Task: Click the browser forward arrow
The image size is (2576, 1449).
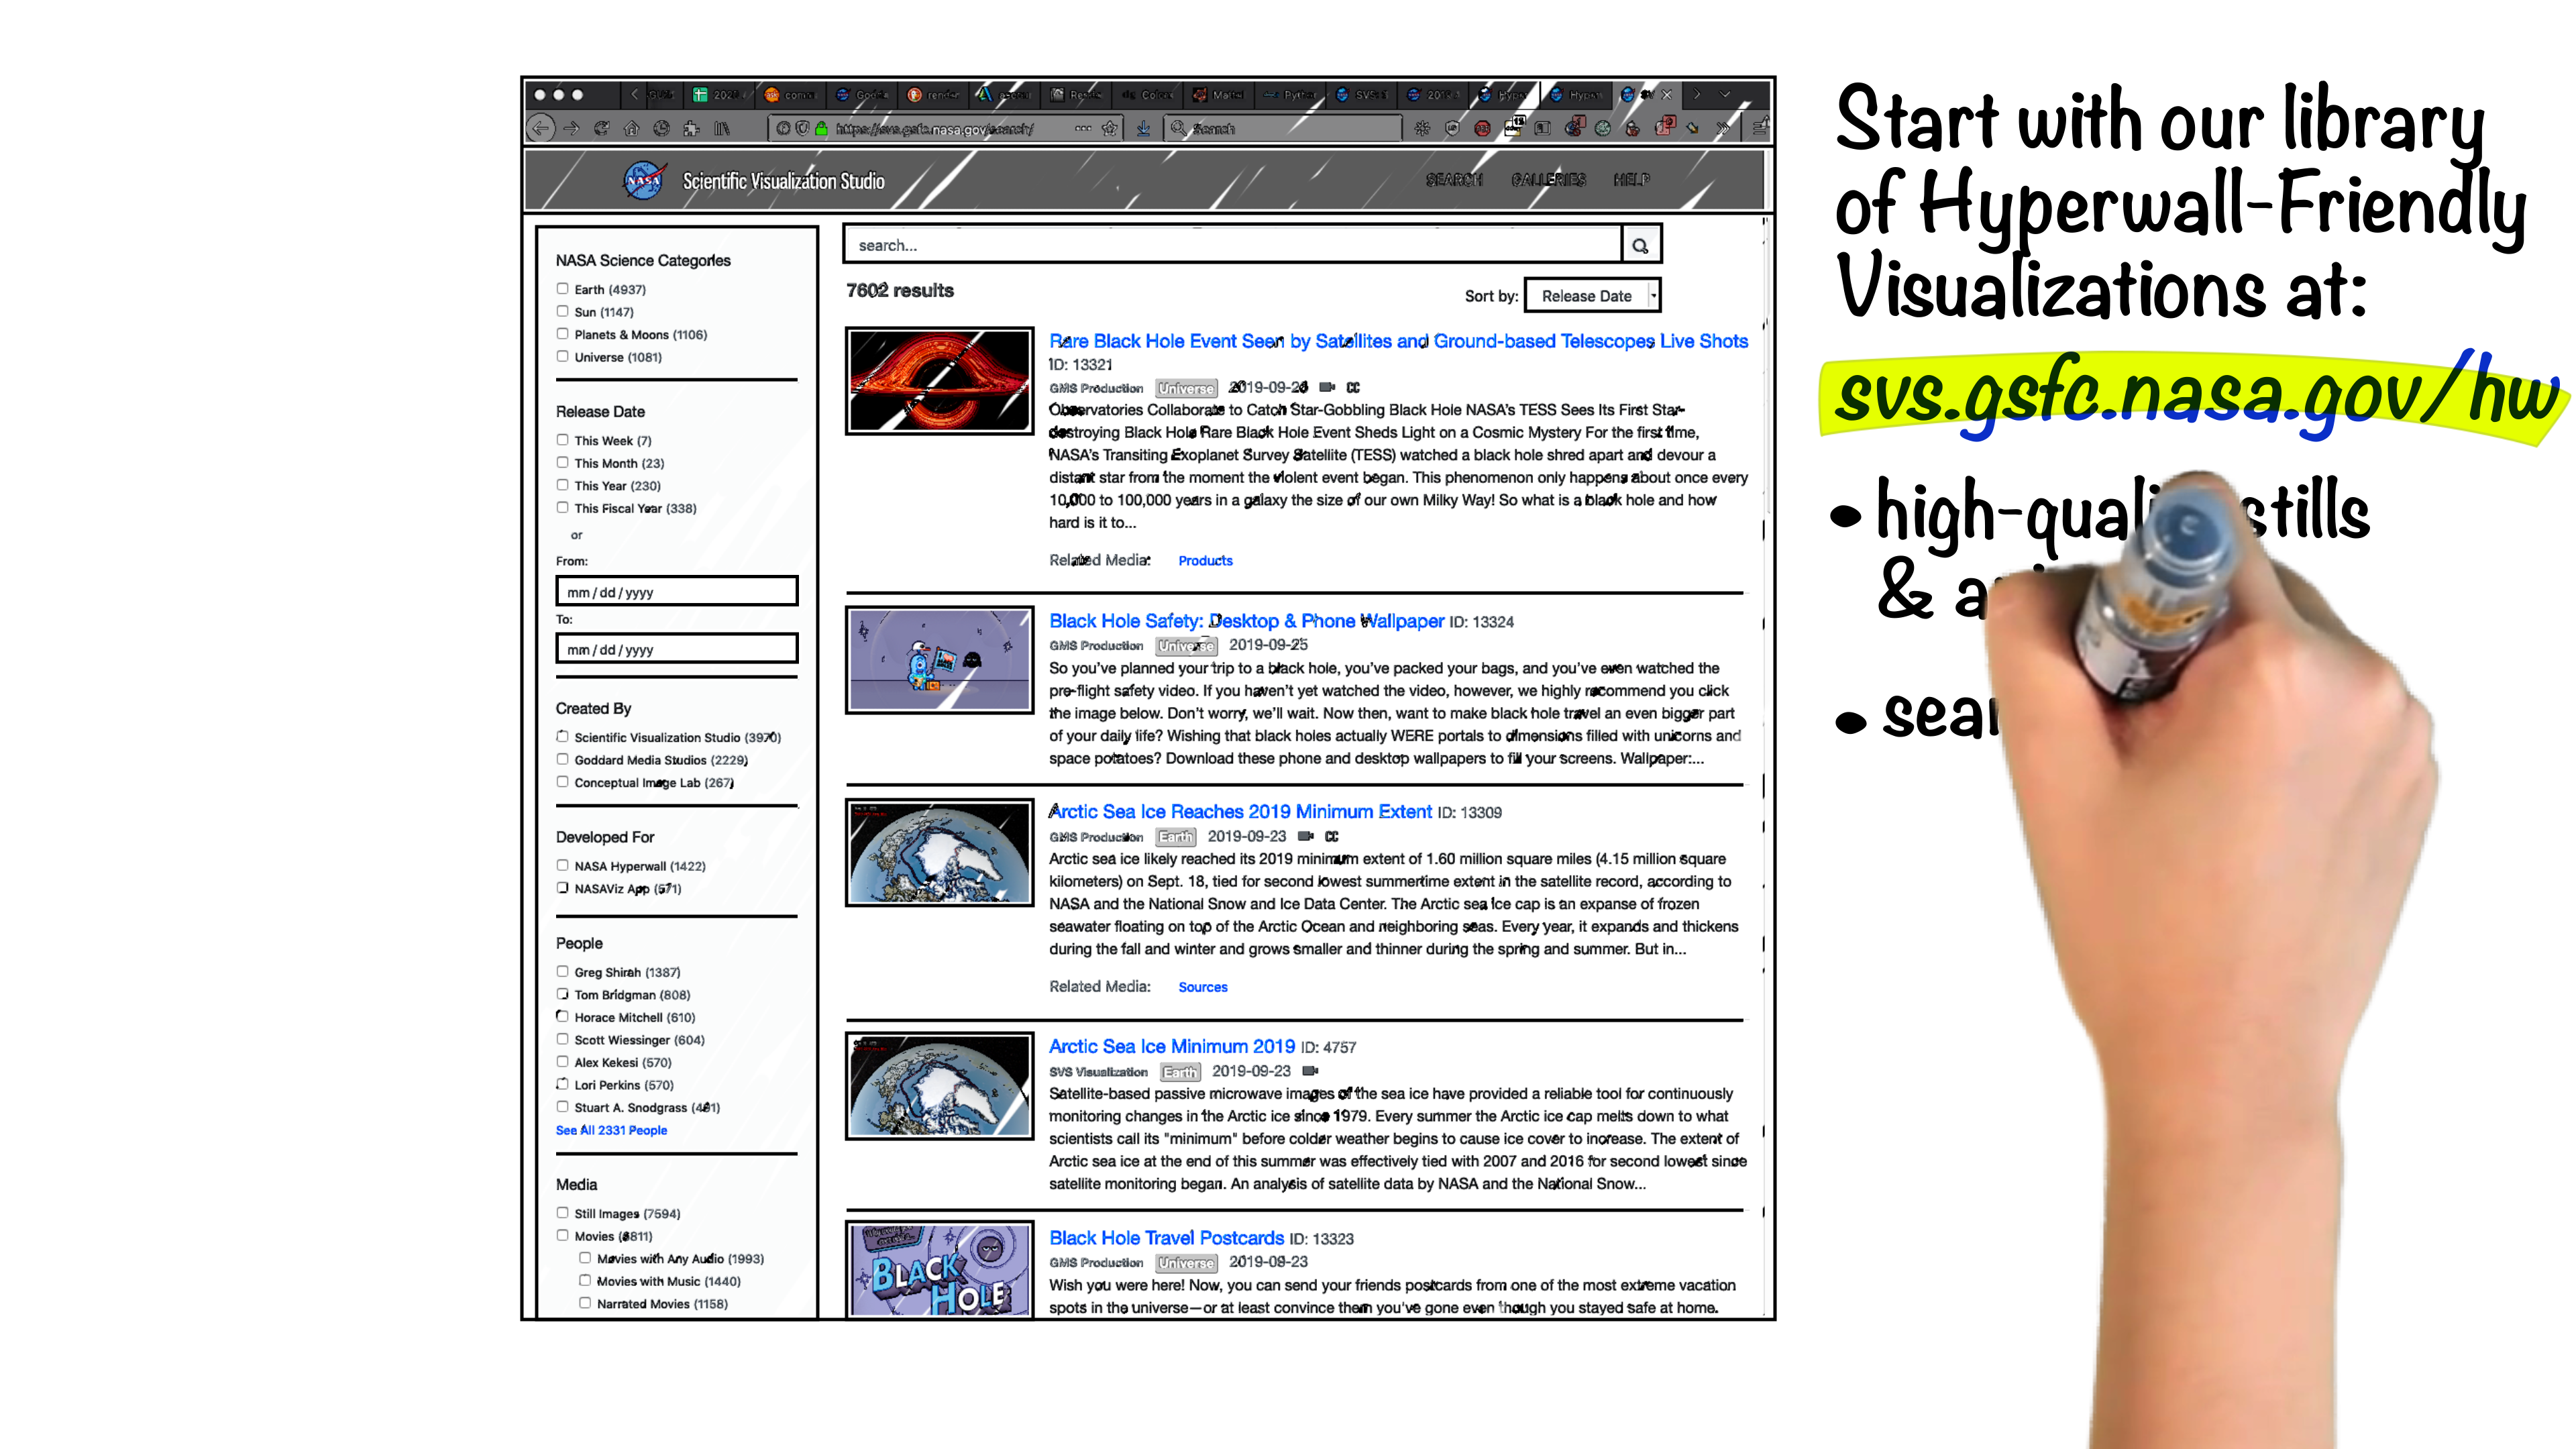Action: pyautogui.click(x=571, y=128)
